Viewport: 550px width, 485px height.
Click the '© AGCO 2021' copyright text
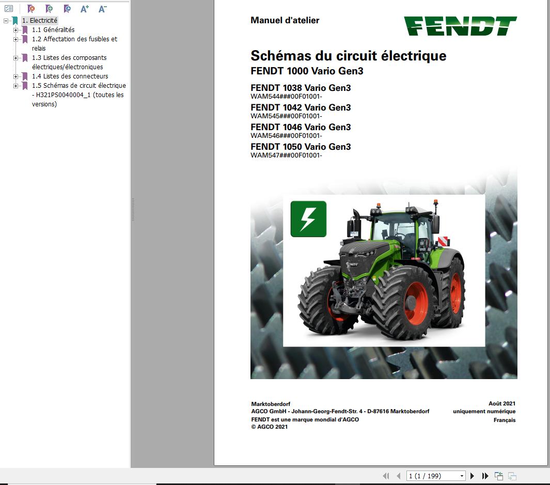(270, 427)
